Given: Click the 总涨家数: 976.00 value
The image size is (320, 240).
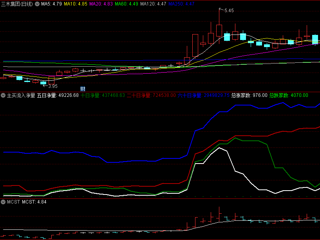Looking at the screenshot, I should 249,95.
